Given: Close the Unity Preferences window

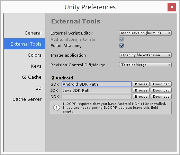Looking at the screenshot, I should click(172, 7).
